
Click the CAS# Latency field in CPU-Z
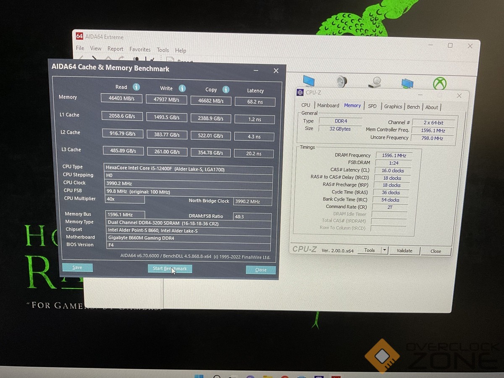coord(393,171)
